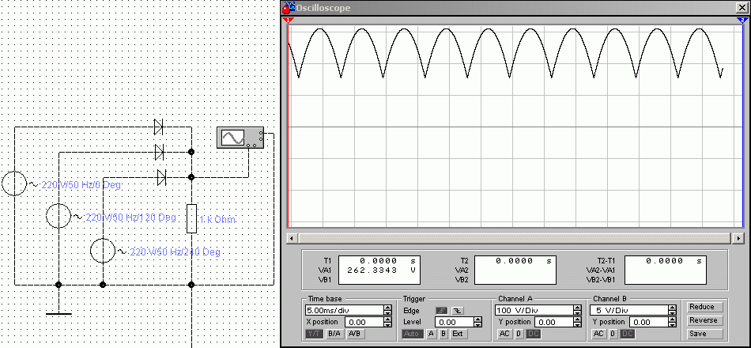Enable AC coupling on Channel A
751x348 pixels.
point(504,334)
